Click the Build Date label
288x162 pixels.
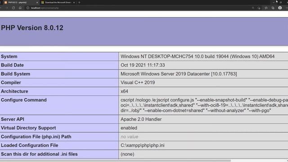(12, 65)
